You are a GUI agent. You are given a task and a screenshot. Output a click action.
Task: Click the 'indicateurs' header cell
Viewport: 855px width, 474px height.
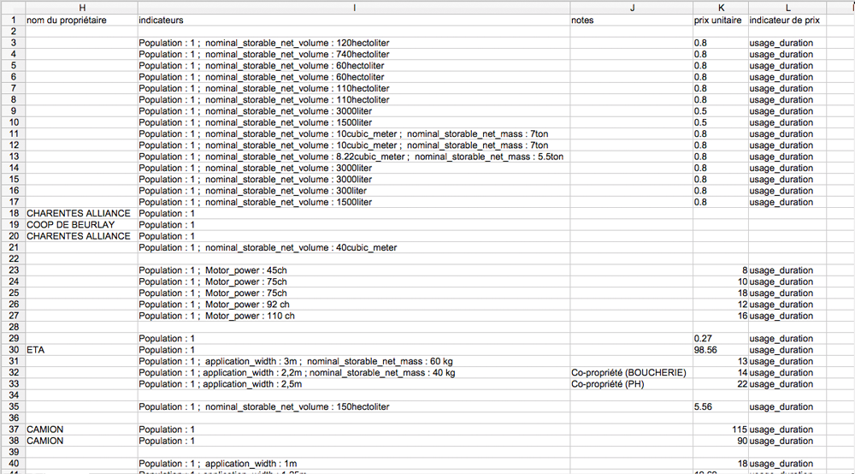(354, 21)
